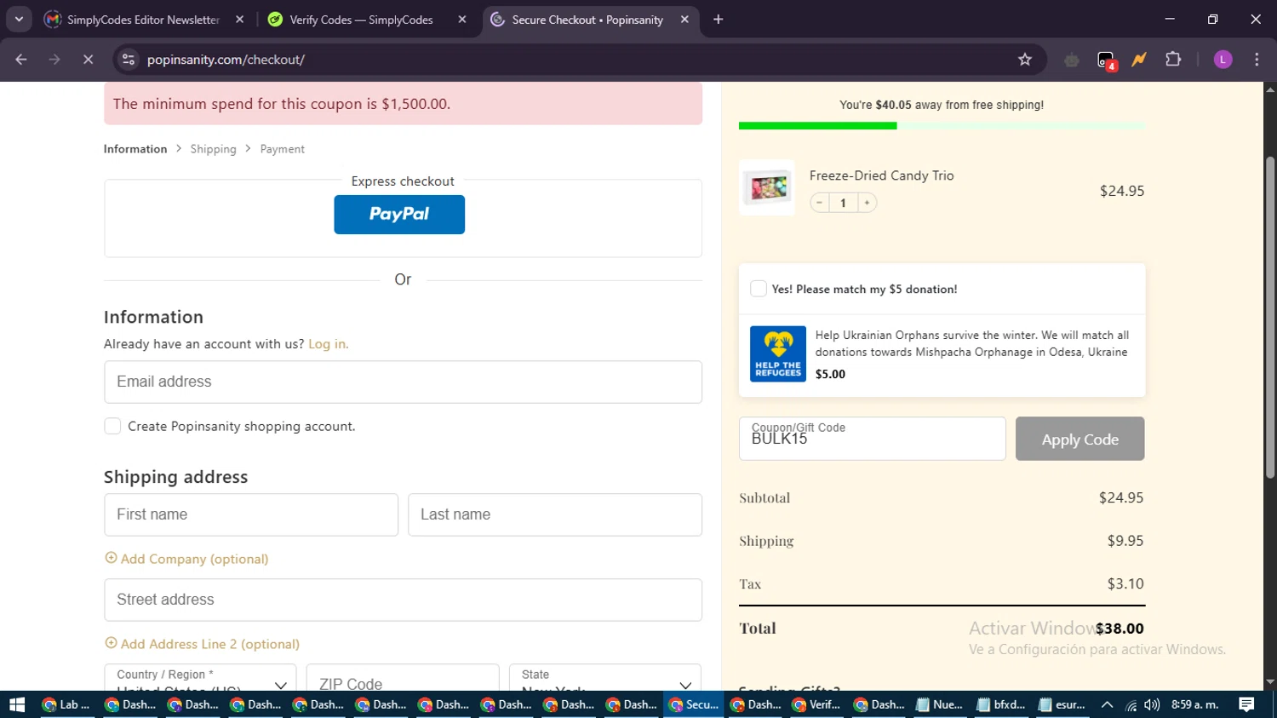Image resolution: width=1277 pixels, height=718 pixels.
Task: Go to the Payment breadcrumb step
Action: tap(282, 149)
